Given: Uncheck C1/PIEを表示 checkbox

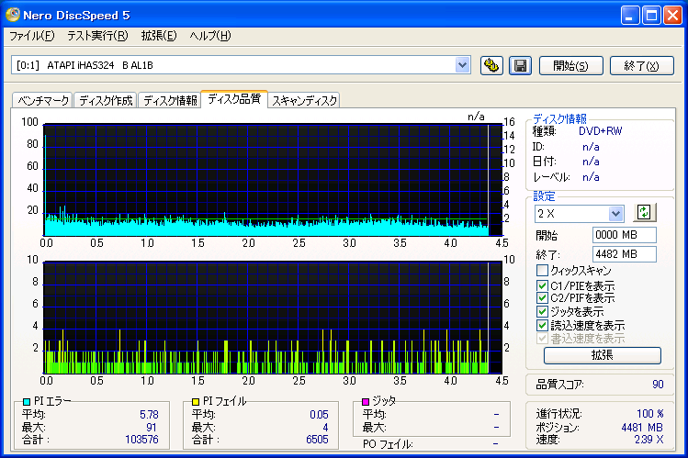Looking at the screenshot, I should click(542, 285).
